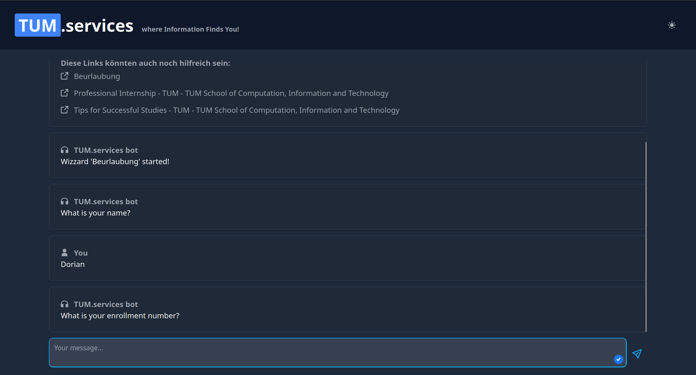Toggle light mode with sun icon
Screen dimensions: 696x375
click(x=672, y=25)
